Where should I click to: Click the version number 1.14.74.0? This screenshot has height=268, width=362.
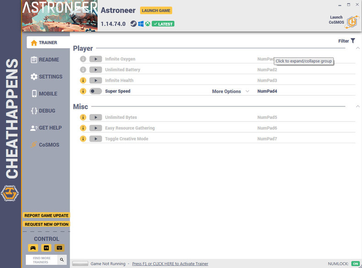point(113,24)
